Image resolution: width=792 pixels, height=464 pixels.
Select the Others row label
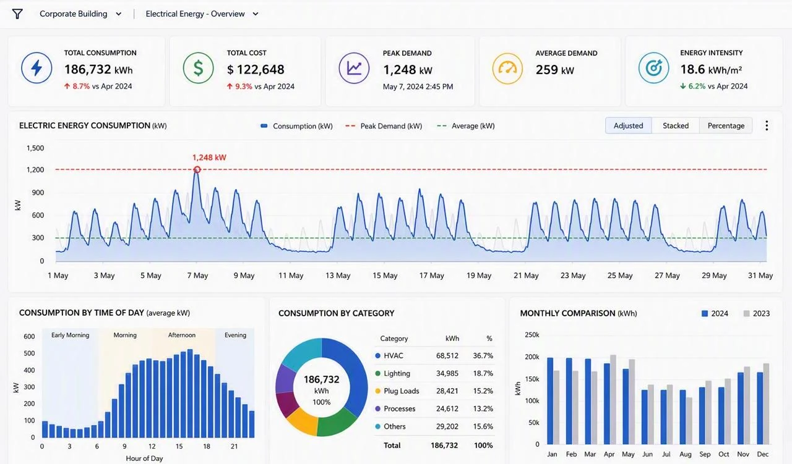tap(395, 427)
